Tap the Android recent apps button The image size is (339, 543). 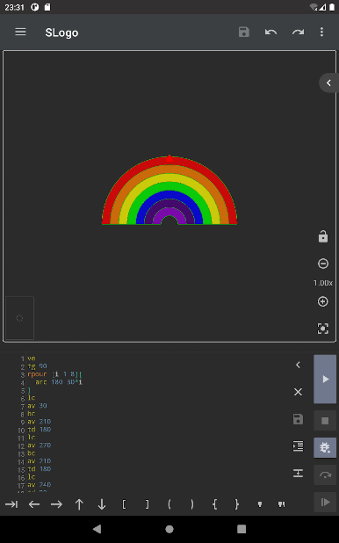(242, 529)
